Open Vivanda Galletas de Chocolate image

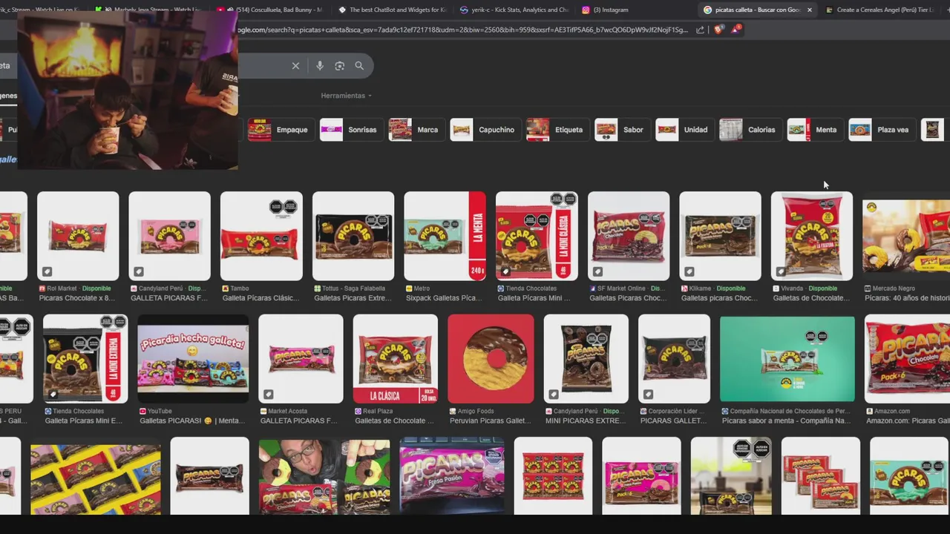[812, 236]
